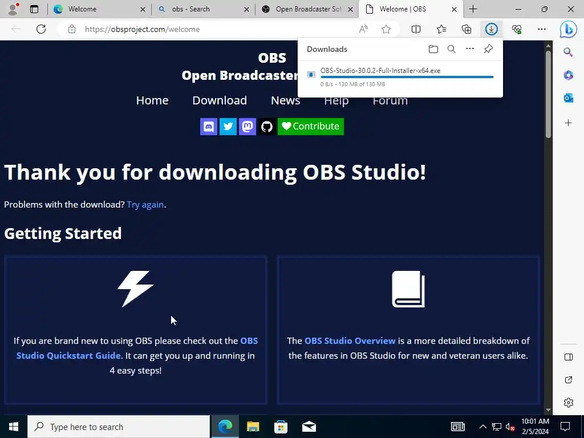Image resolution: width=584 pixels, height=438 pixels.
Task: Click the sidebar settings gear
Action: pos(568,403)
